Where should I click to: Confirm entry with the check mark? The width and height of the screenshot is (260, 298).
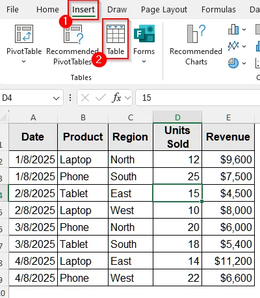[100, 98]
